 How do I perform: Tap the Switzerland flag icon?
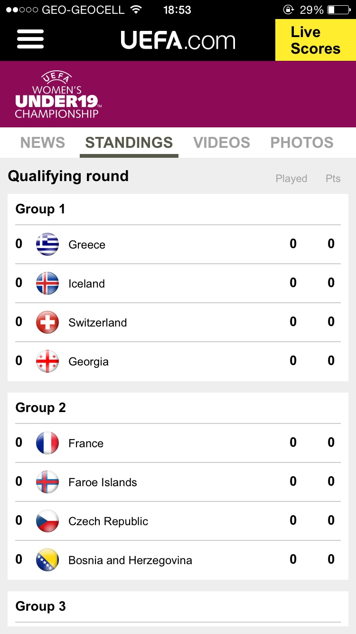click(x=47, y=322)
